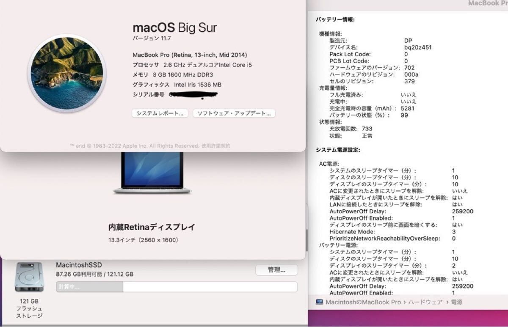Click the 充電量情報 subheading
Image resolution: width=508 pixels, height=327 pixels.
[x=334, y=88]
